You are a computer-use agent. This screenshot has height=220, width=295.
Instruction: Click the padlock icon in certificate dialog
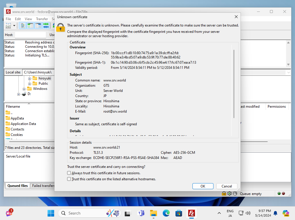[x=60, y=27]
